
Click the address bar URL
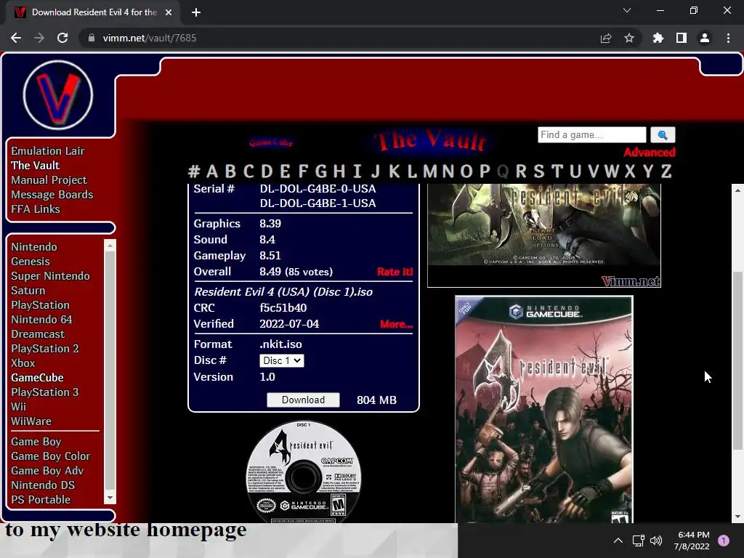pyautogui.click(x=150, y=38)
